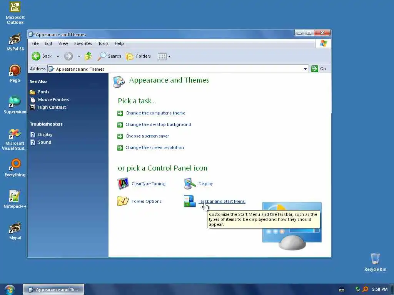
Task: Click the Mouse Pointers icon
Action: tap(33, 99)
